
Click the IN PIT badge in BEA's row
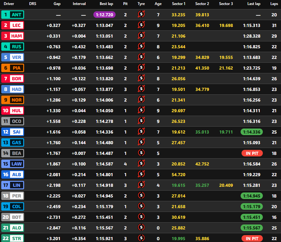tap(252, 153)
